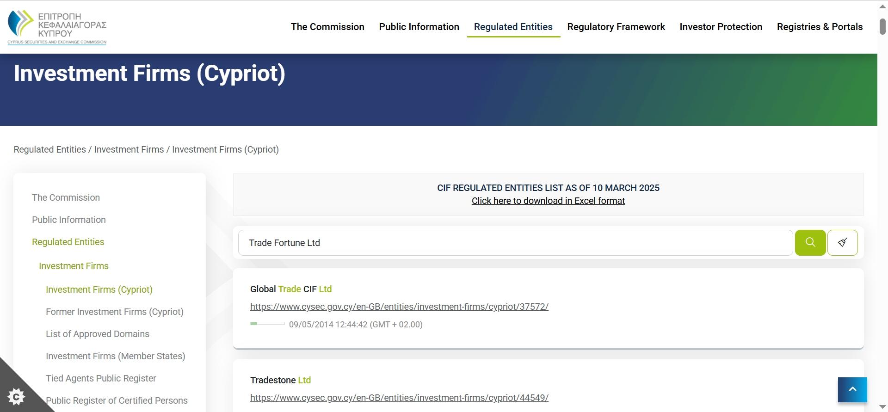Viewport: 888px width, 412px height.
Task: Open List of Approved Domains
Action: (x=98, y=334)
